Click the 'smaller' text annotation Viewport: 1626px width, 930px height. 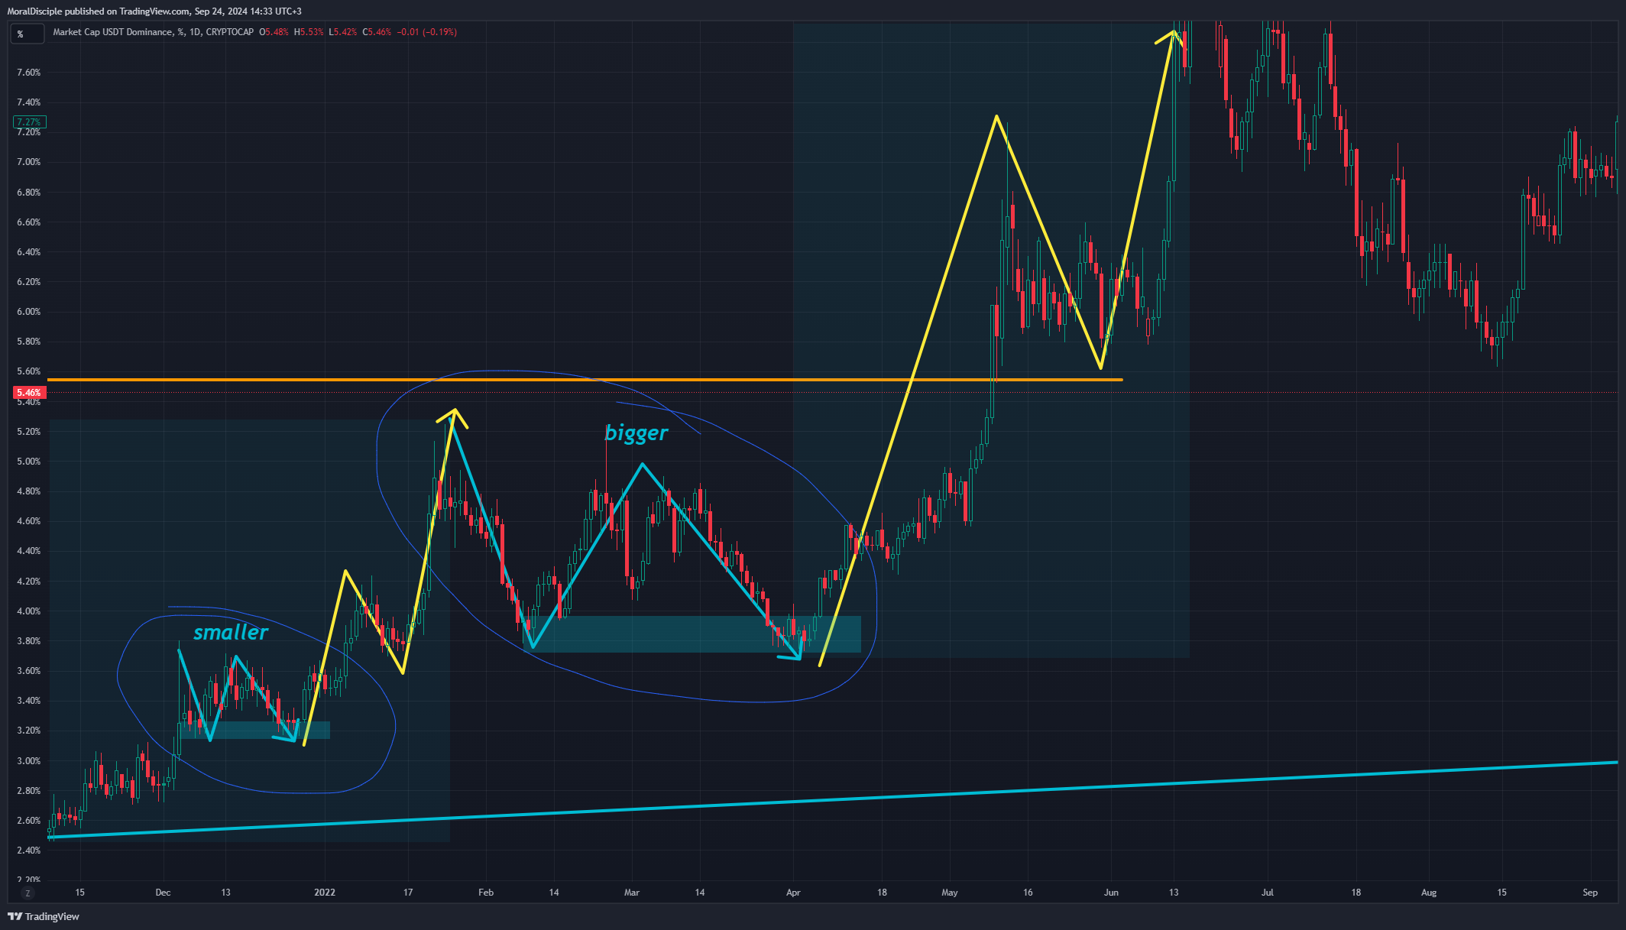(231, 633)
